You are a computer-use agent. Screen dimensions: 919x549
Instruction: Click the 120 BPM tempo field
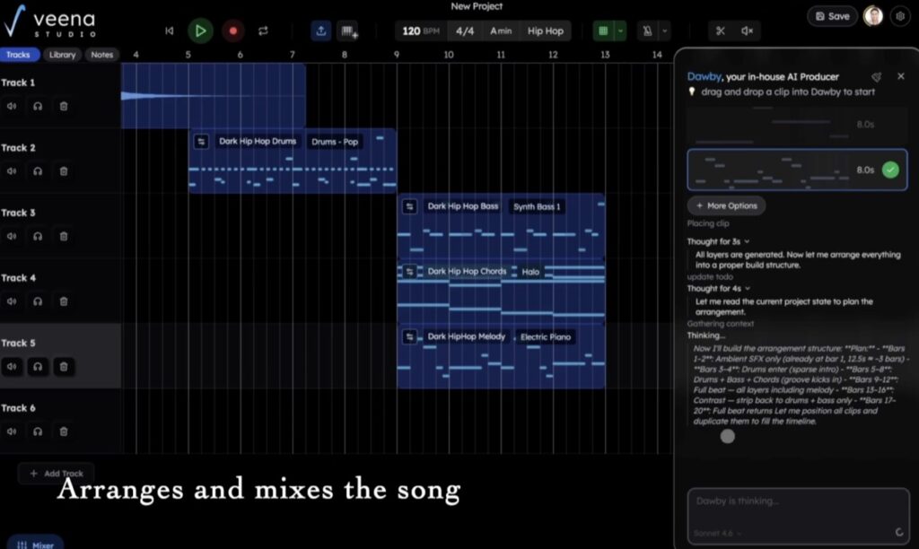tap(421, 30)
